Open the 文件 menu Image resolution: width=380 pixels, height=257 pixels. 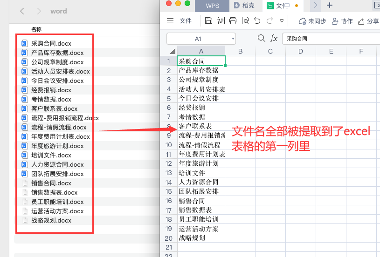pyautogui.click(x=186, y=21)
